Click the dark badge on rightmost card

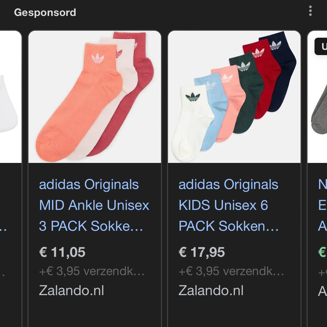pyautogui.click(x=321, y=46)
